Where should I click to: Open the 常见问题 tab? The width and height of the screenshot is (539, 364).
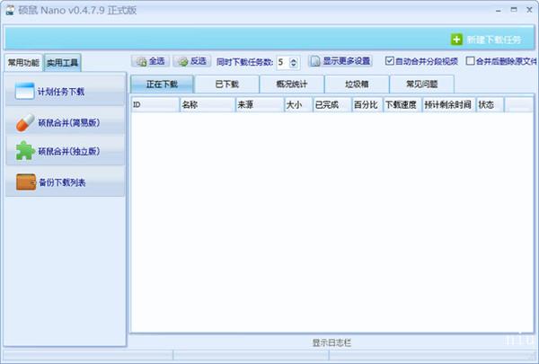pos(422,84)
